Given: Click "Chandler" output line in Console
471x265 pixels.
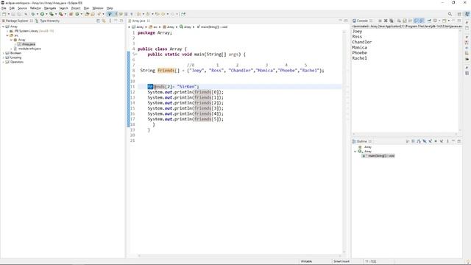Looking at the screenshot, I should click(362, 42).
